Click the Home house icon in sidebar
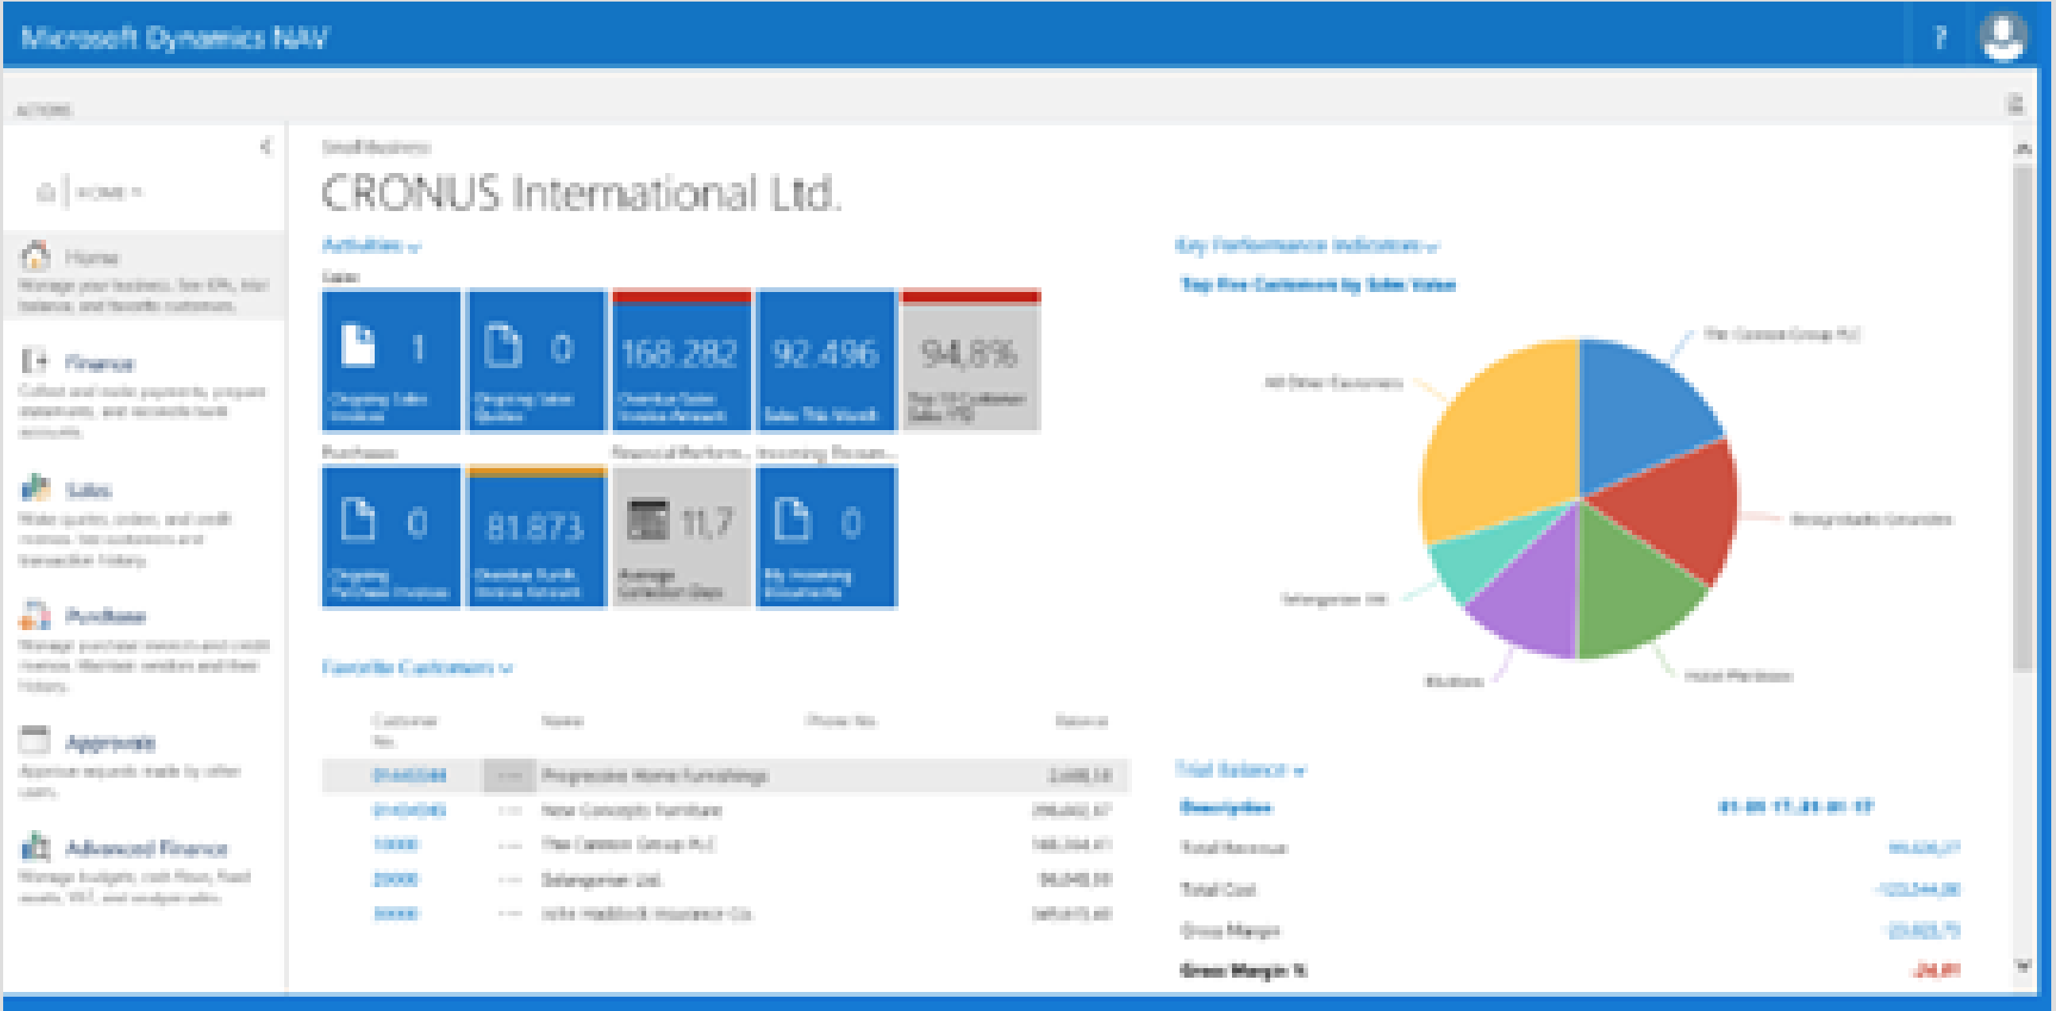 [x=35, y=256]
